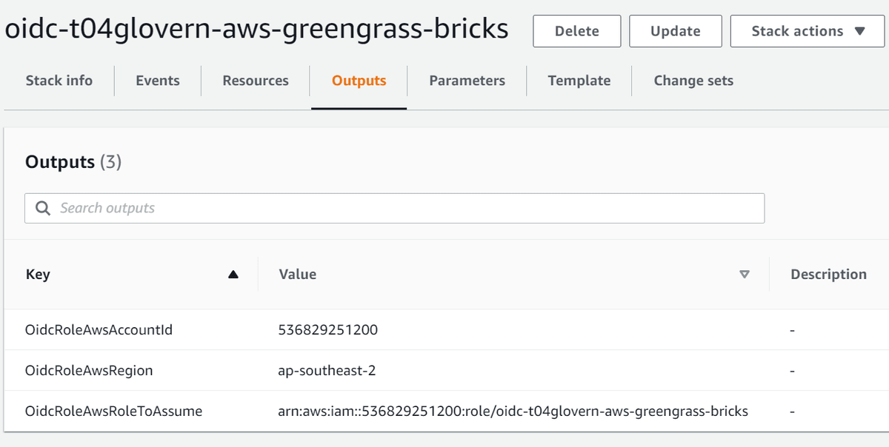This screenshot has width=889, height=447.
Task: Switch to the Events tab
Action: point(157,81)
